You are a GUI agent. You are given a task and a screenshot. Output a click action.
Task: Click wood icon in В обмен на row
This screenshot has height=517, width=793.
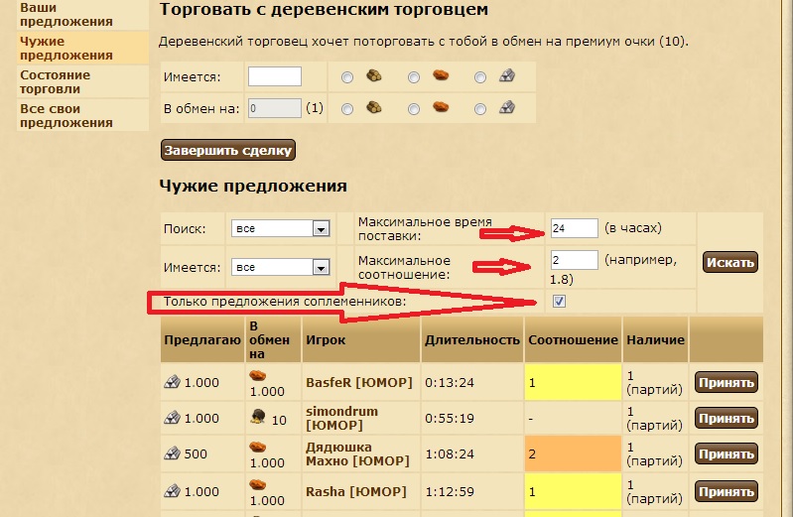[374, 107]
